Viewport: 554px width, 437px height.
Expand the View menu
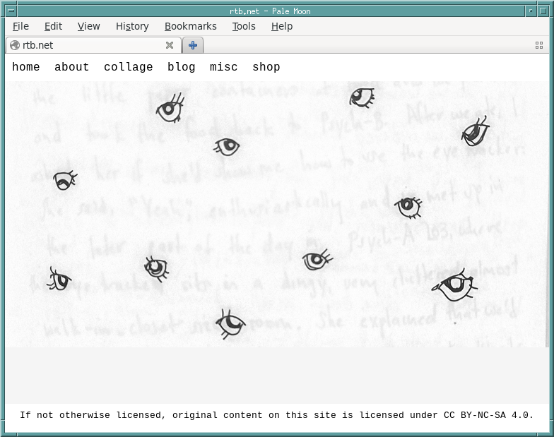pyautogui.click(x=88, y=26)
